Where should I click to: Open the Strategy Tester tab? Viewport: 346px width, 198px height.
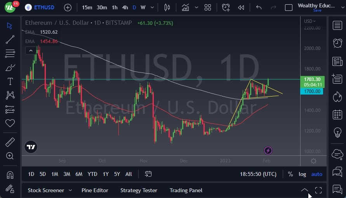pyautogui.click(x=139, y=190)
